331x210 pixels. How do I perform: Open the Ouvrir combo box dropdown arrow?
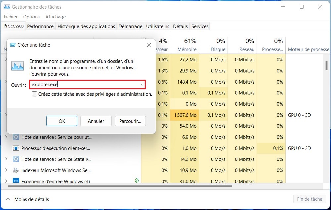click(x=142, y=85)
